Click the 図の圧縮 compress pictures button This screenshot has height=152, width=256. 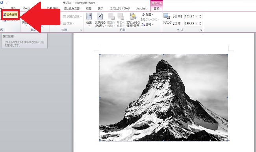(11, 15)
